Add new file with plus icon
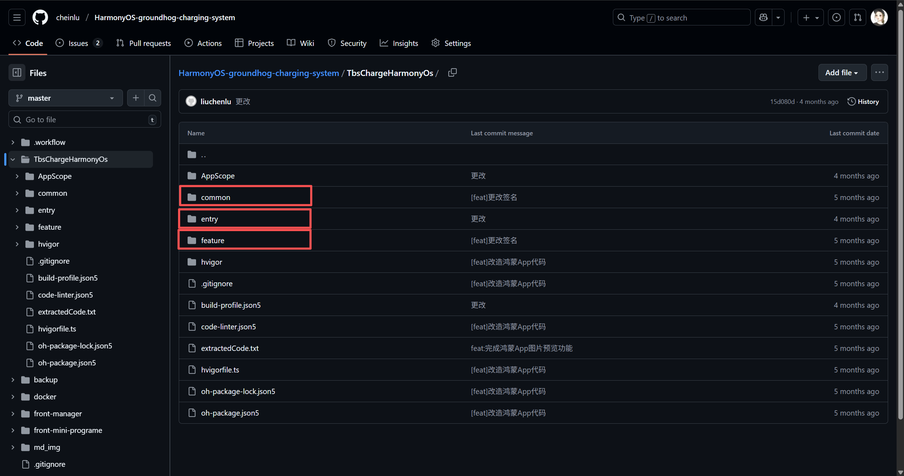The height and width of the screenshot is (476, 904). pos(136,98)
